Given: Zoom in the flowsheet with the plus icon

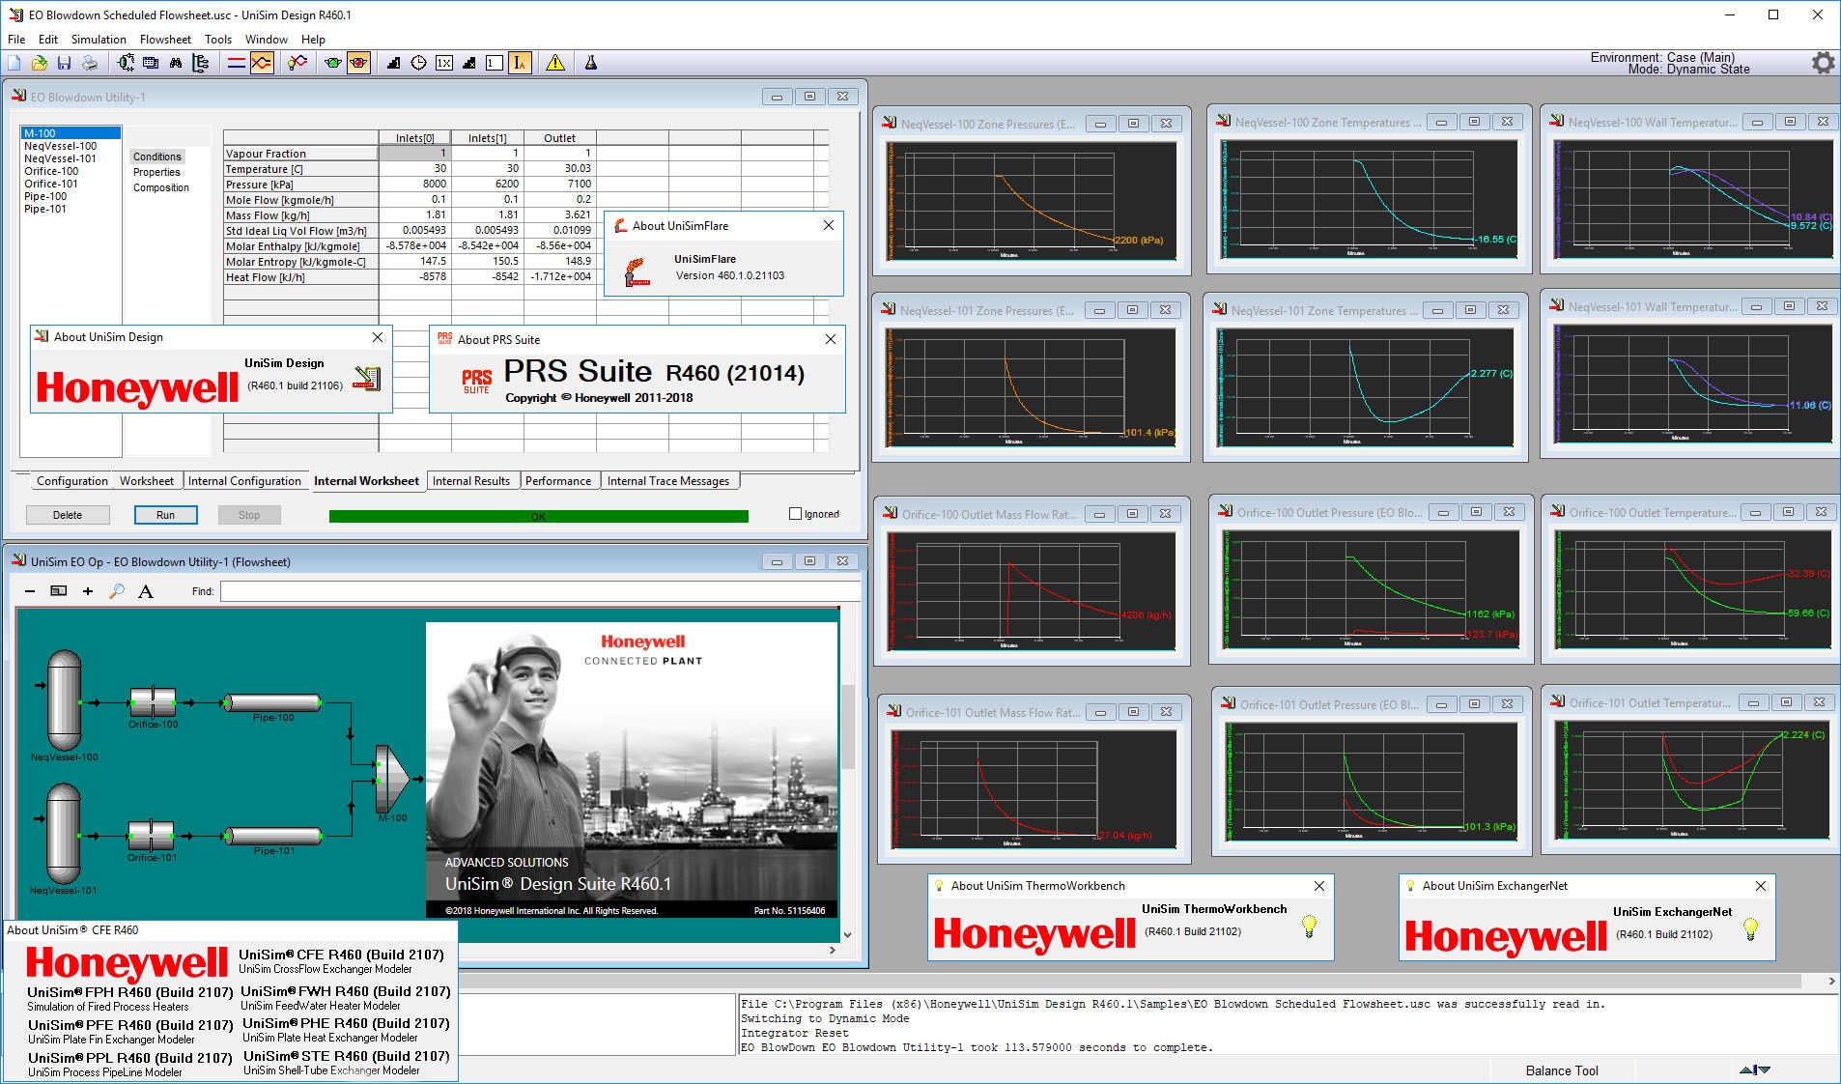Looking at the screenshot, I should pyautogui.click(x=88, y=591).
